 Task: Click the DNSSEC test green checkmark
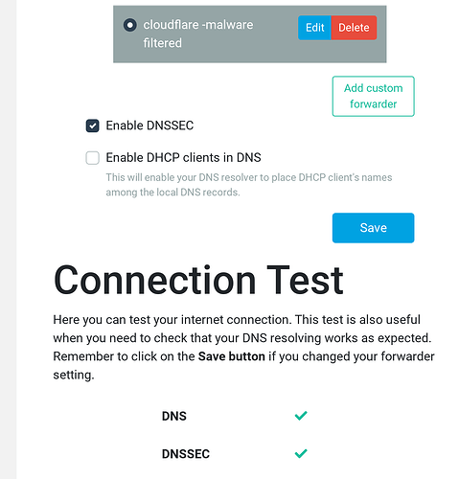(301, 453)
